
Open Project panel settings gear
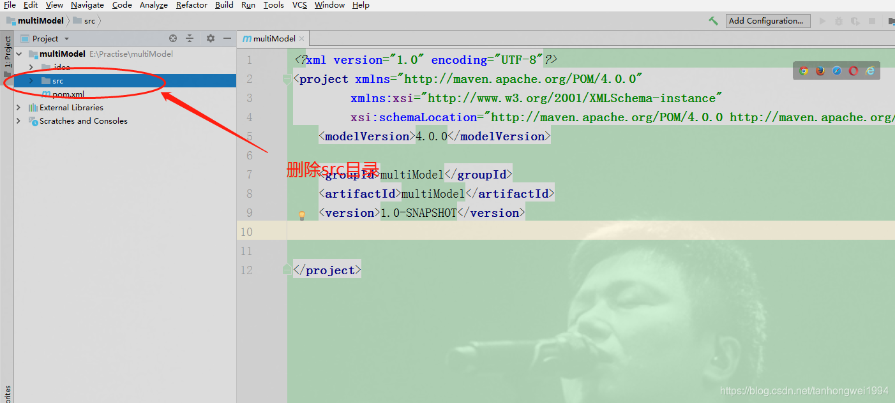211,38
